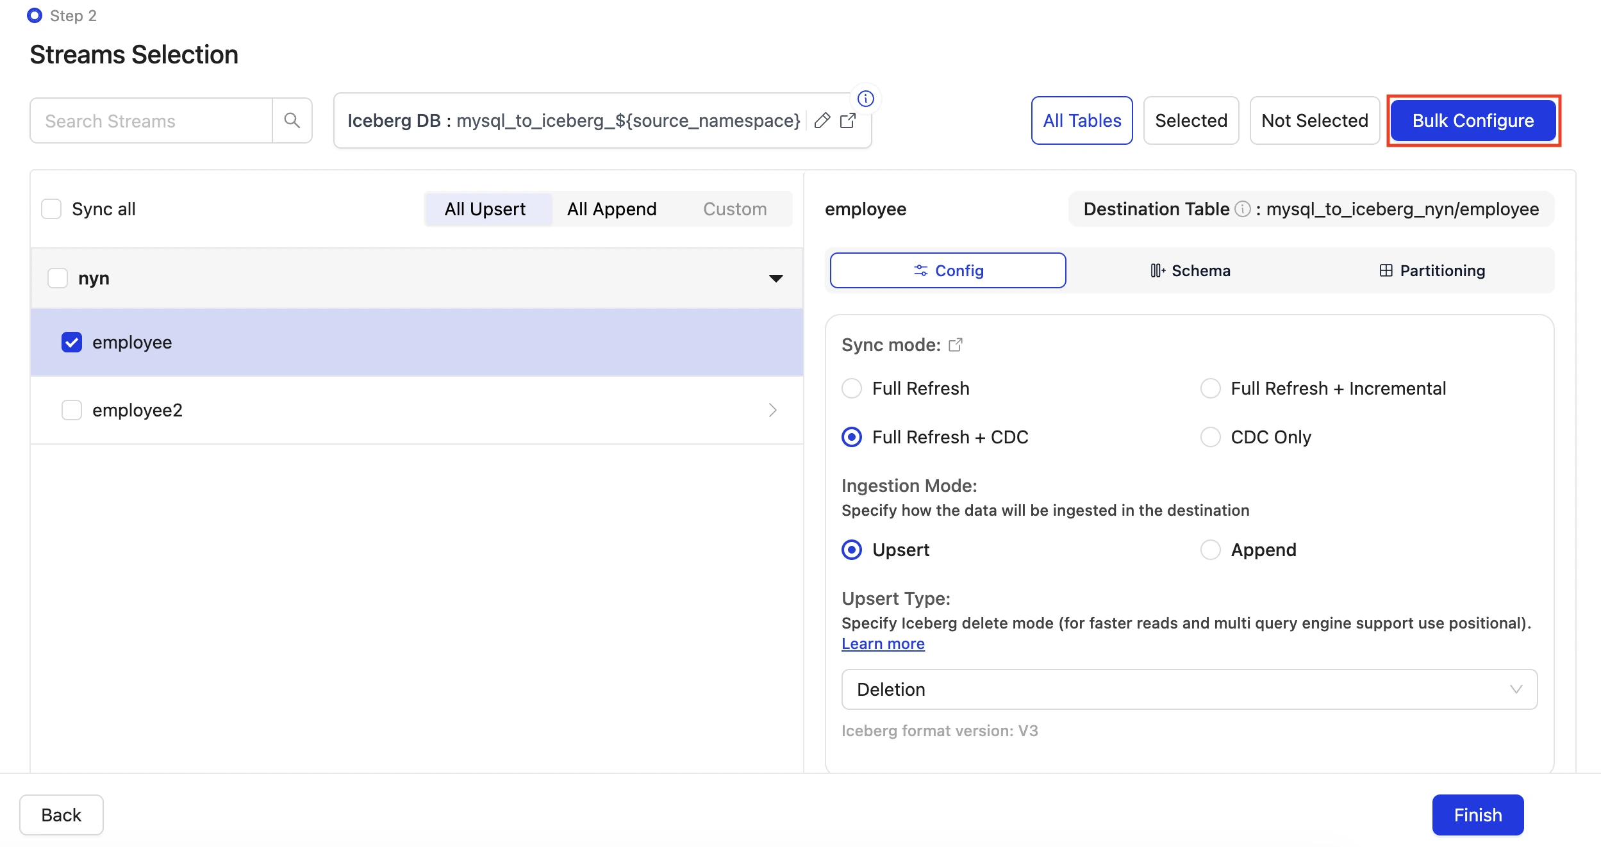Open Iceberg DB external link icon
This screenshot has height=847, width=1601.
click(848, 120)
